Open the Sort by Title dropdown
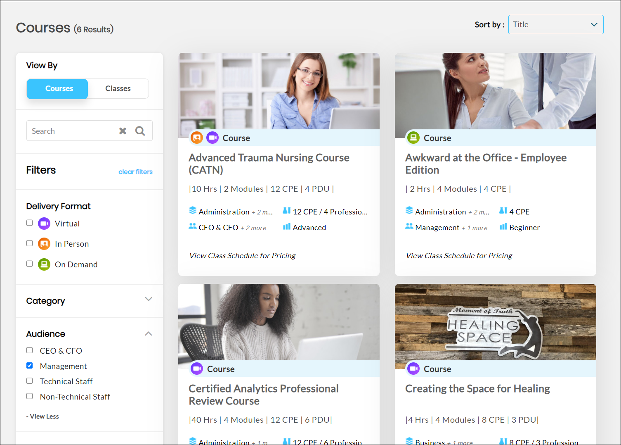 555,25
